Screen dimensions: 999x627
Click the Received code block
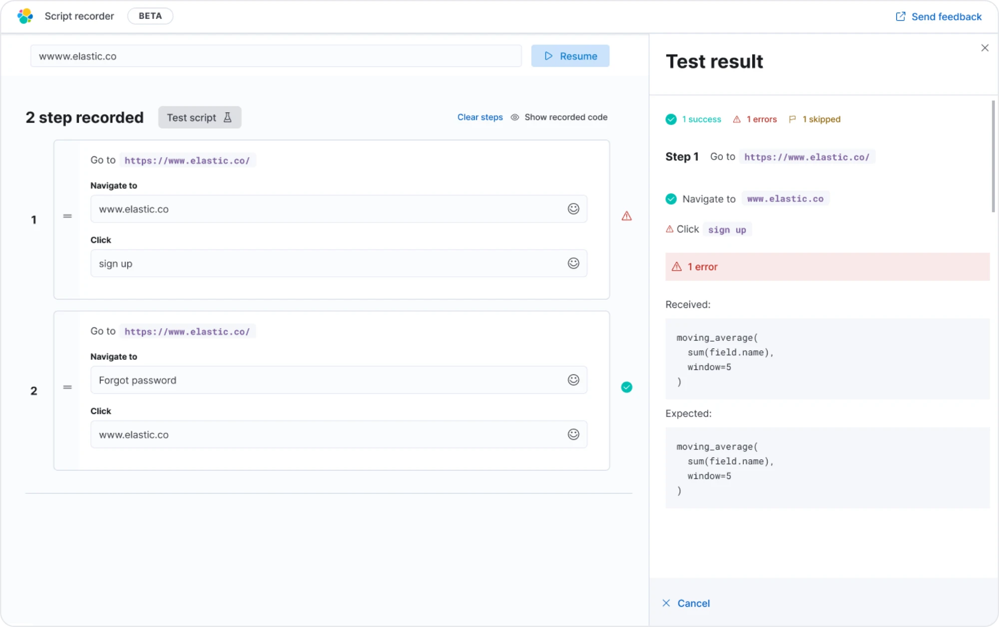[x=827, y=359]
